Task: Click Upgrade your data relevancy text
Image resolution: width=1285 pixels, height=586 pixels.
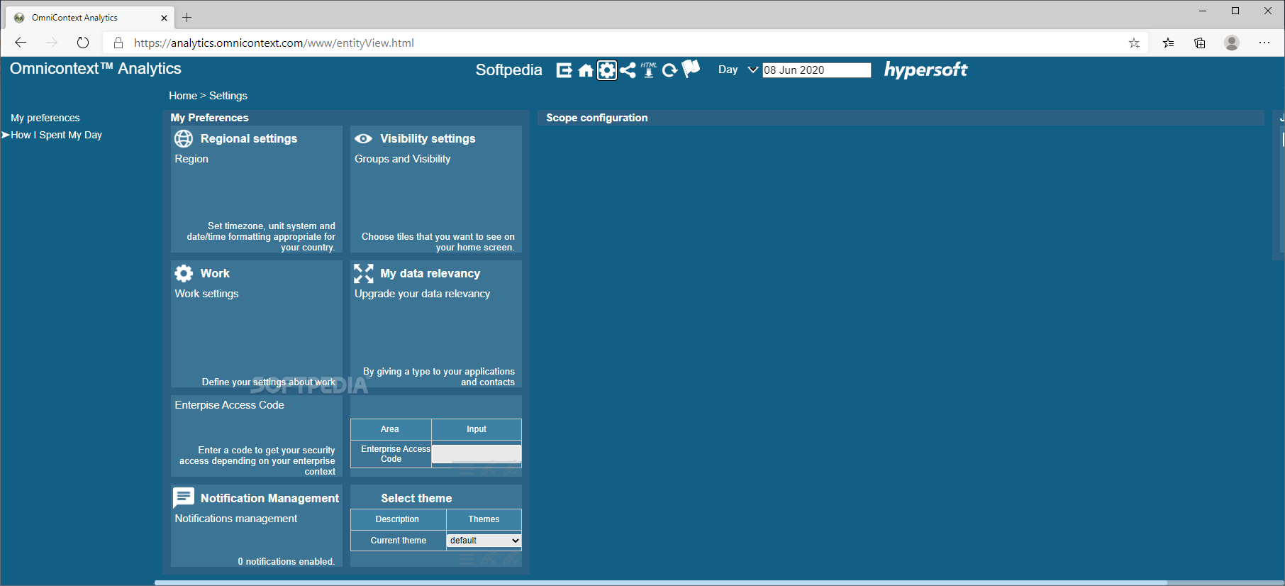Action: point(422,294)
